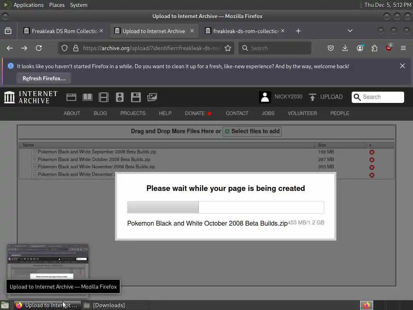Screen dimensions: 413x310
Task: Close the freakleak-ds-rom-collection tab
Action: [283, 31]
